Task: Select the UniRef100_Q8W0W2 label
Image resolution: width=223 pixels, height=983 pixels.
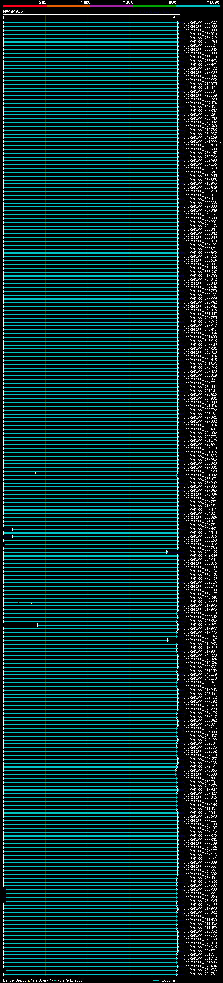Action: point(200,475)
